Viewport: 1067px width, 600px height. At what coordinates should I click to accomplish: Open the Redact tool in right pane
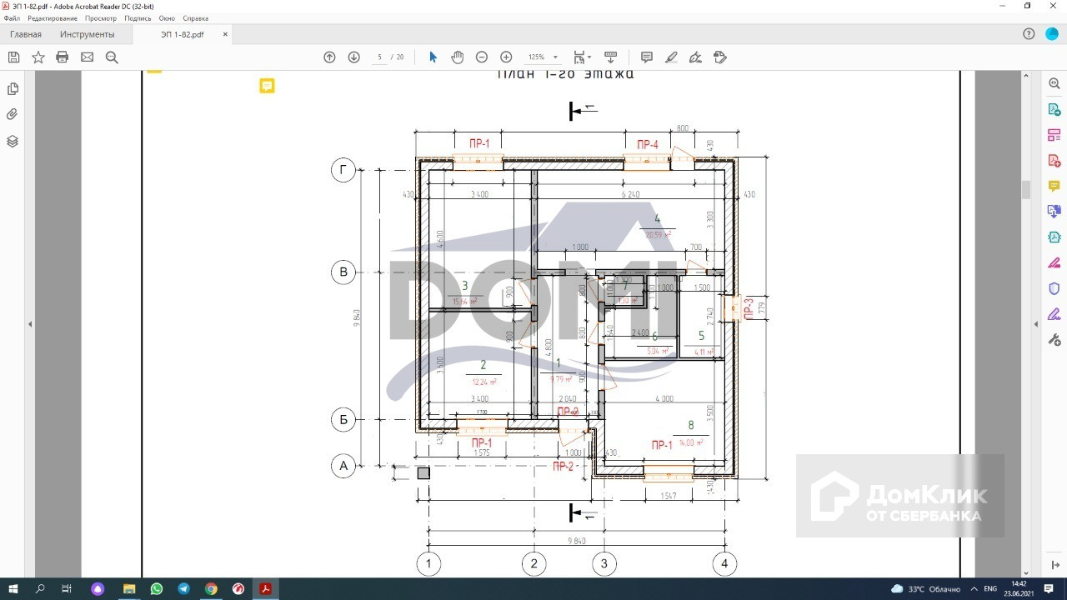(x=1054, y=263)
